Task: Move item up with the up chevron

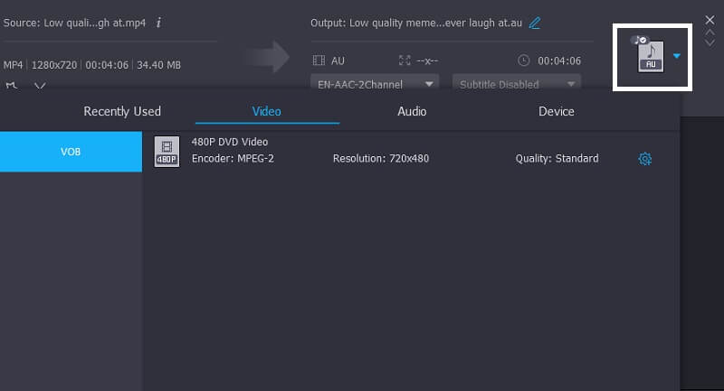Action: (x=710, y=31)
